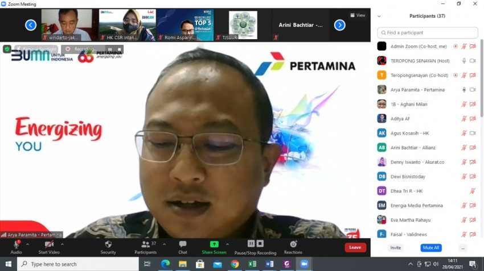Pause recording in the bottom toolbar
This screenshot has width=484, height=271.
251,244
